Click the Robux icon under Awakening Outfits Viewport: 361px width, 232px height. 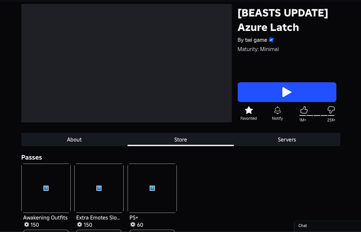(x=27, y=225)
